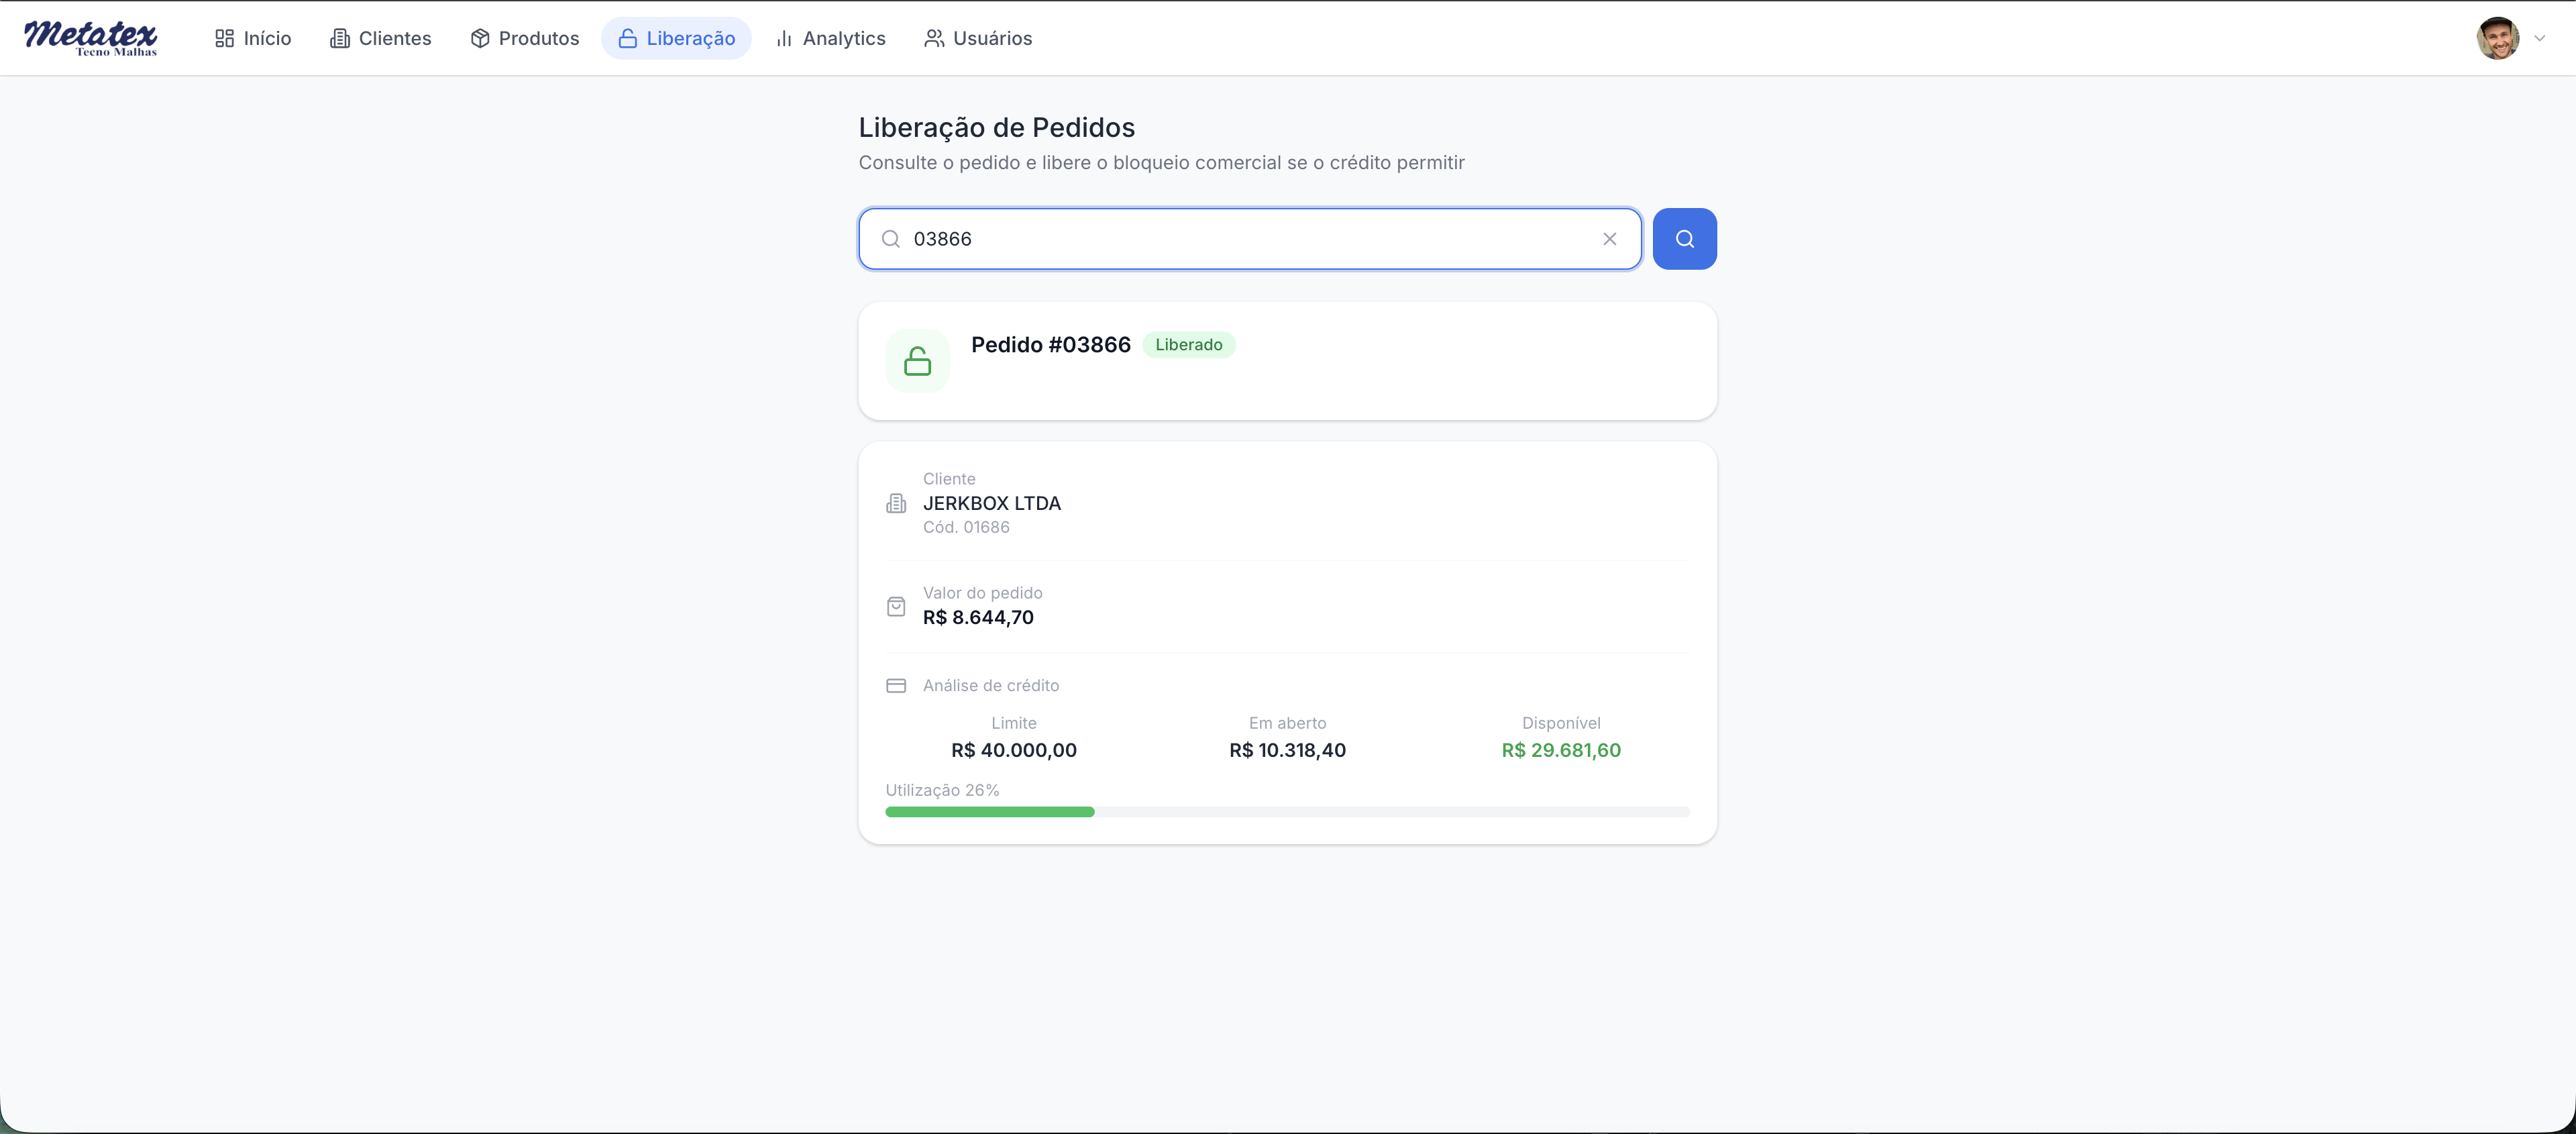Select the Liberação nav item
This screenshot has height=1134, width=2576.
[677, 38]
